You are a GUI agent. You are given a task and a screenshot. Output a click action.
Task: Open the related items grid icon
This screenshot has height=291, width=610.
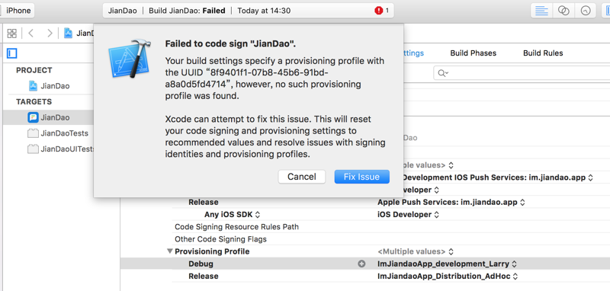tap(12, 34)
